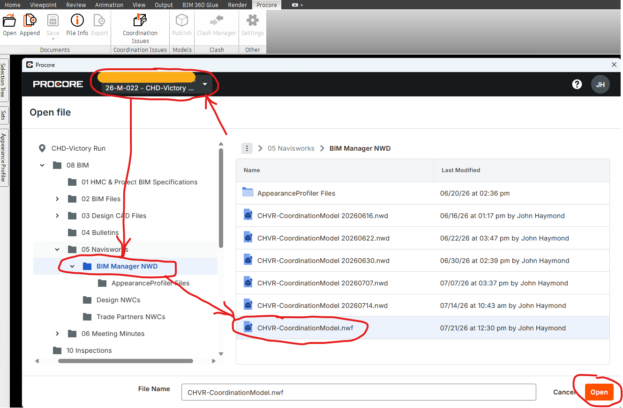This screenshot has height=408, width=623.
Task: Click the AppearanceProfiler Files folder icon in file list
Action: tap(248, 193)
